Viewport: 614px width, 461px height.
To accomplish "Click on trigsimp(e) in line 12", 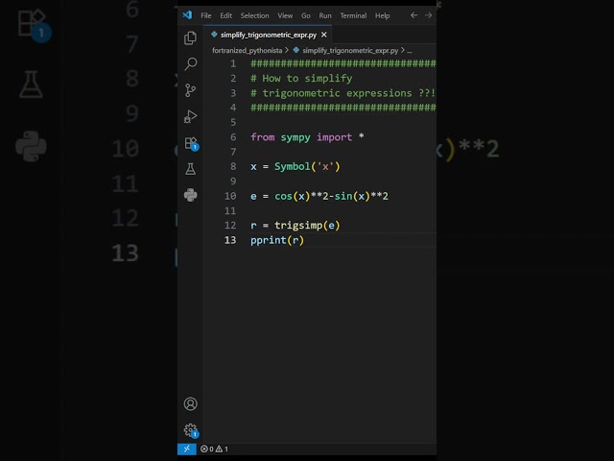I will click(x=307, y=226).
